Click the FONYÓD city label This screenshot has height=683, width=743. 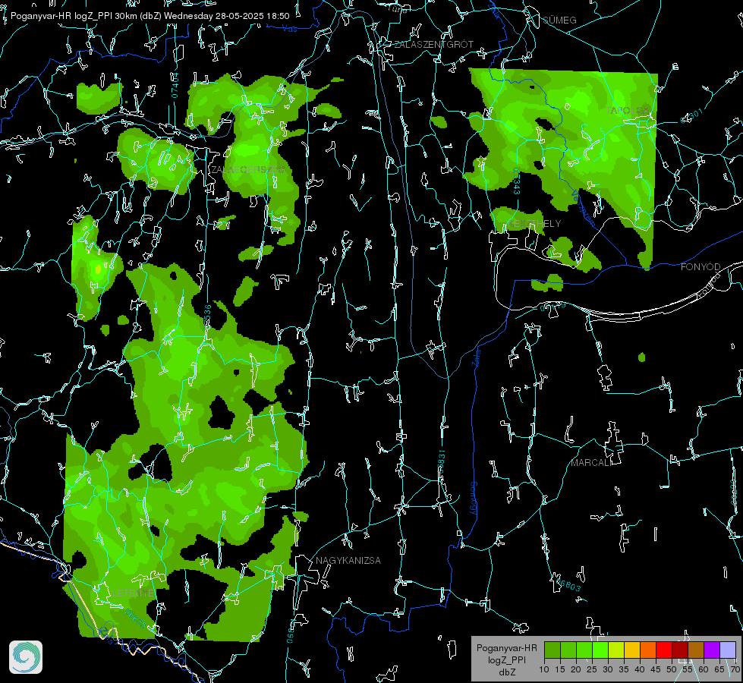pos(700,267)
